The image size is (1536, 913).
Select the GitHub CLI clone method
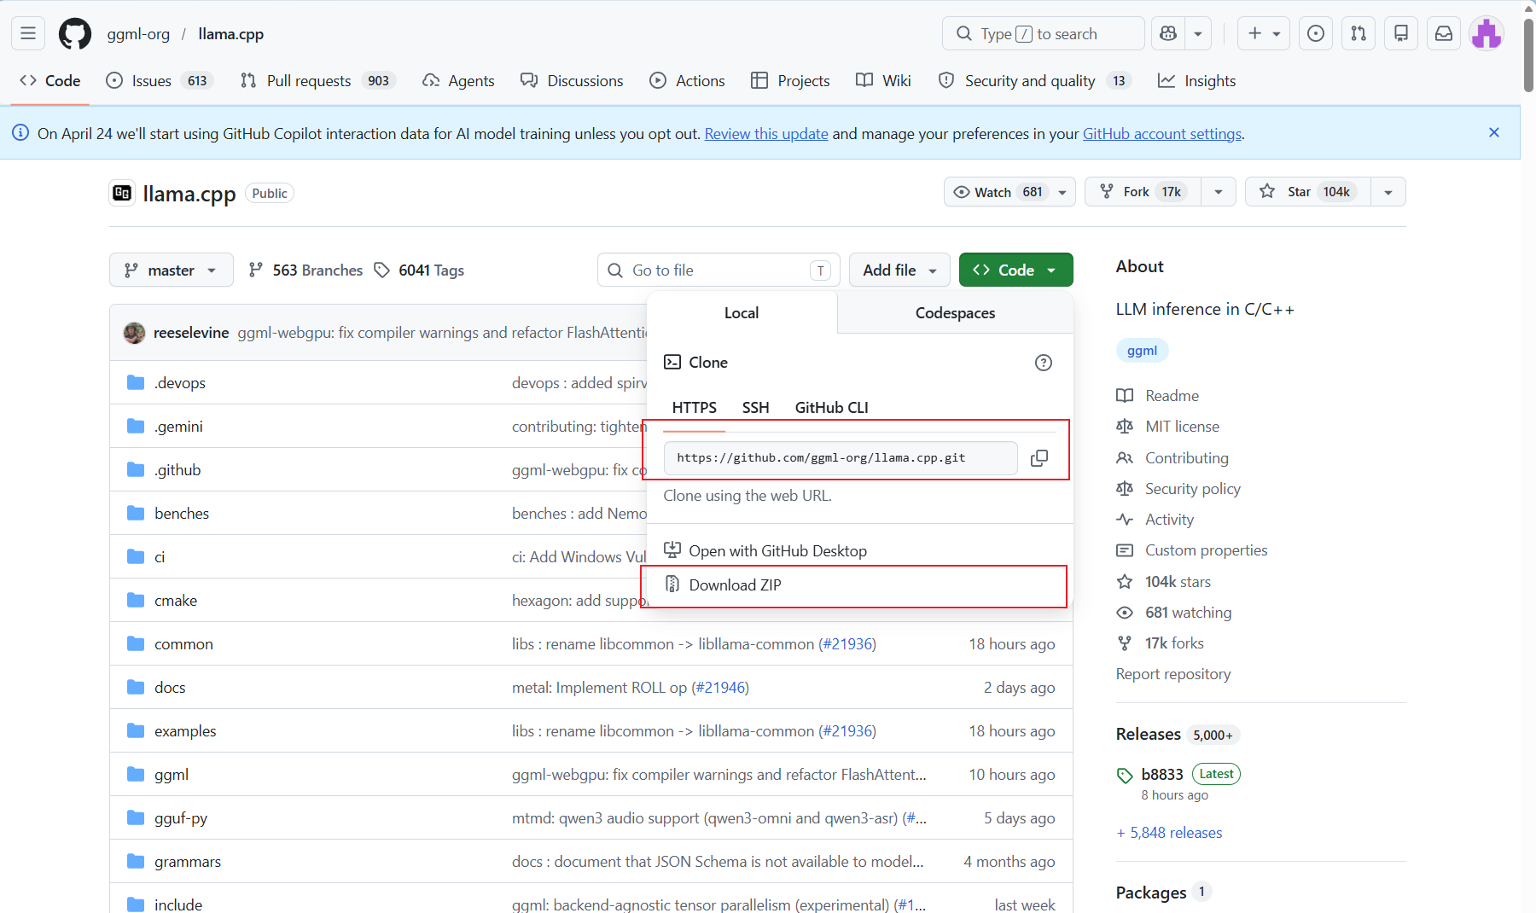tap(831, 408)
